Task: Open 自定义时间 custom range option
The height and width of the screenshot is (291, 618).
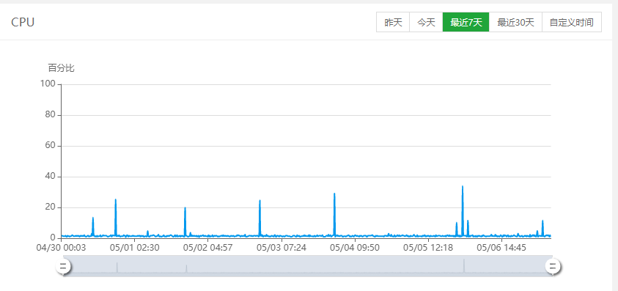Action: [572, 22]
